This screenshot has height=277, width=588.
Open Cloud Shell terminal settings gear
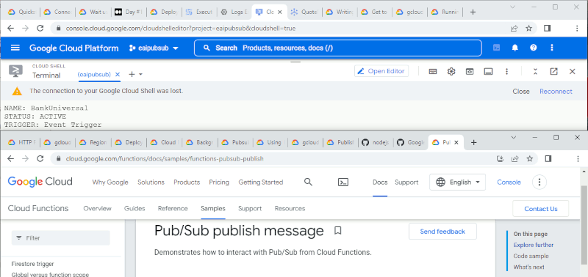[x=451, y=71]
